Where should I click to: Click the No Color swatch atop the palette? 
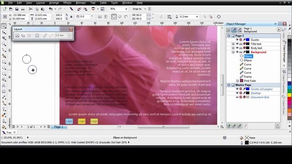pyautogui.click(x=290, y=37)
